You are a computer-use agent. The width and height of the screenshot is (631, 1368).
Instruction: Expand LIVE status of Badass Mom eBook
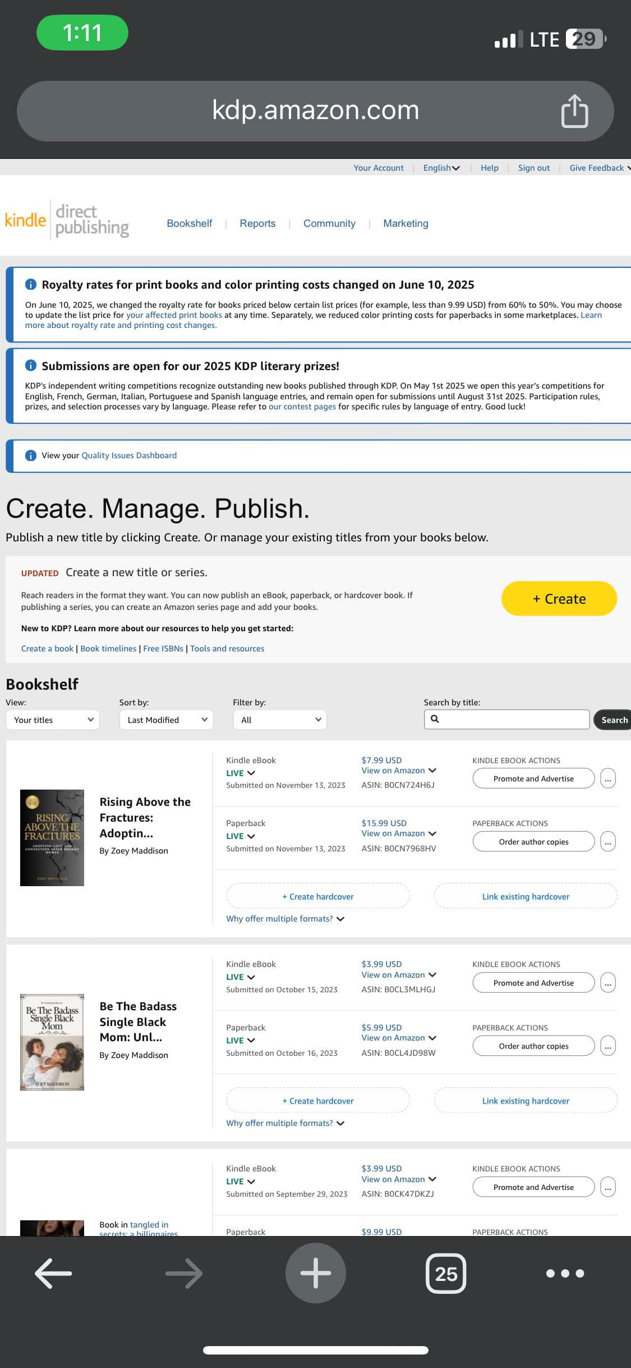241,977
